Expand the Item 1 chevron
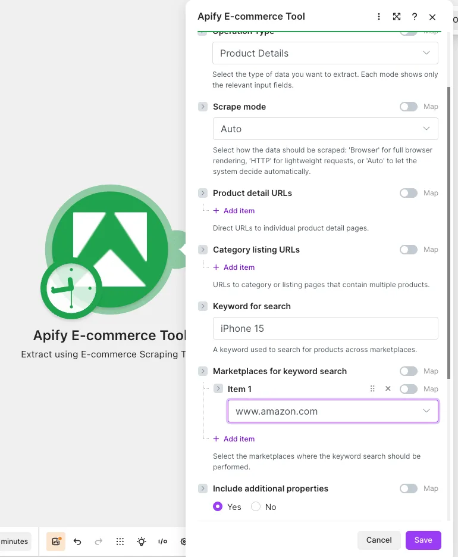Screen dimensions: 458x557 [218, 388]
